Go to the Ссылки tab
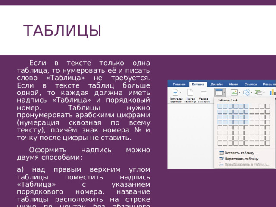Viewport: 276px width, 207px height. coord(251,85)
